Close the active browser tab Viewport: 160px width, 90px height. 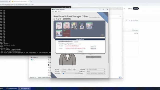point(28,1)
